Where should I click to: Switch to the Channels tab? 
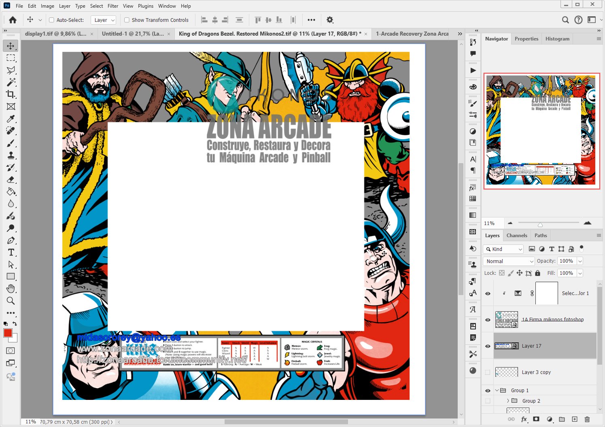pyautogui.click(x=517, y=236)
